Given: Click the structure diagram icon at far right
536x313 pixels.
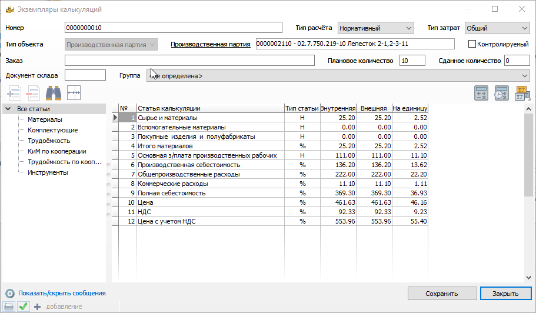Looking at the screenshot, I should pos(522,93).
